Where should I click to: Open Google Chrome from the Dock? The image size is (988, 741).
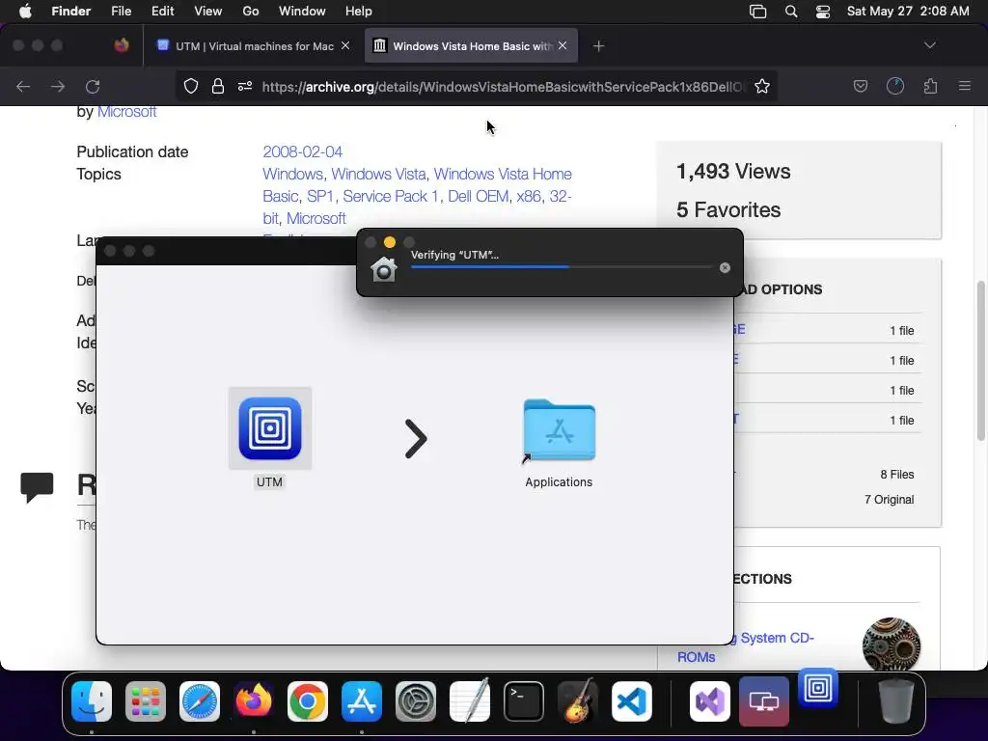click(308, 701)
